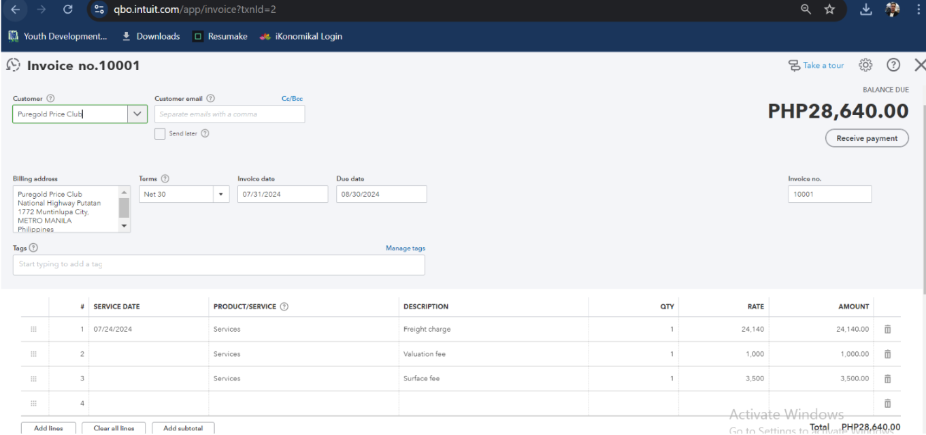Click help icon next to Tags
Screen dimensions: 926x435
33,248
